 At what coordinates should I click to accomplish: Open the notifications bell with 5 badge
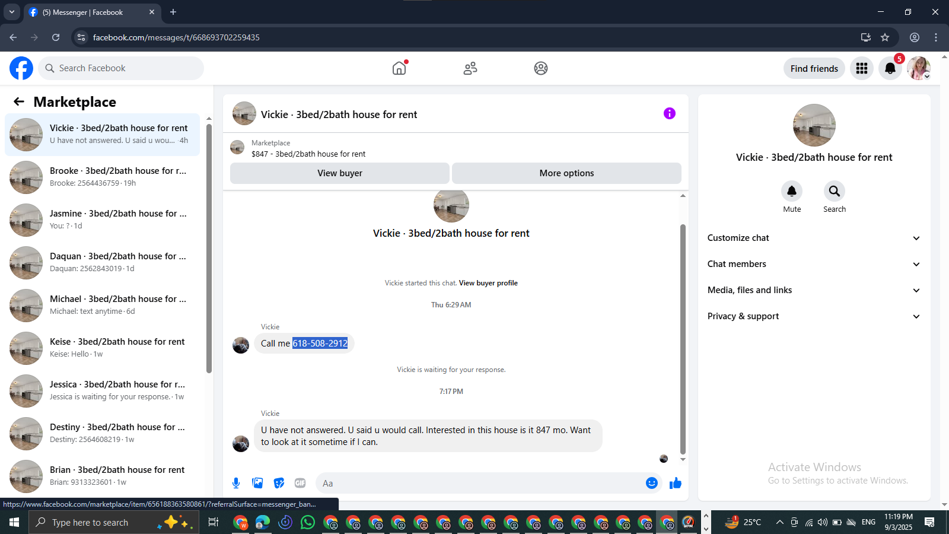[x=890, y=68]
